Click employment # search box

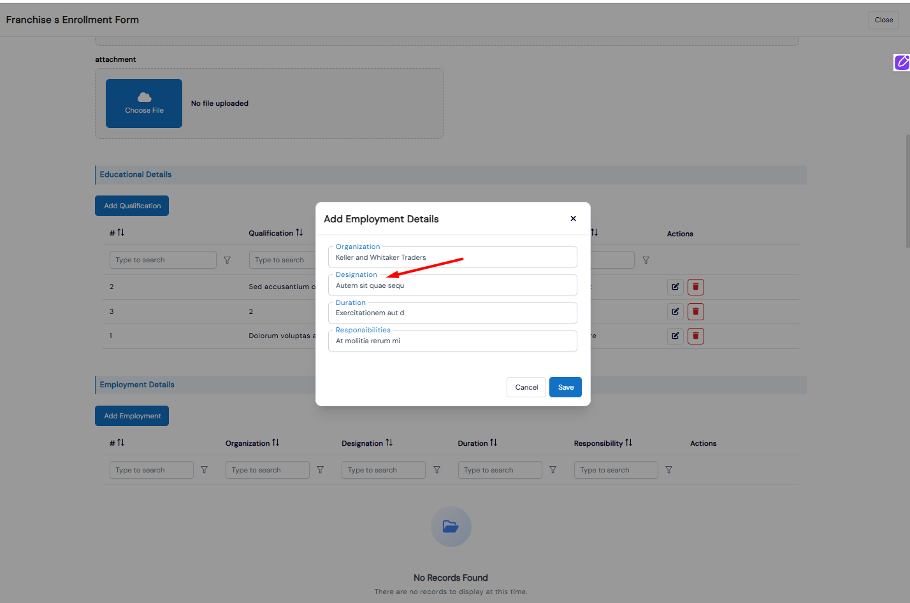pos(152,470)
